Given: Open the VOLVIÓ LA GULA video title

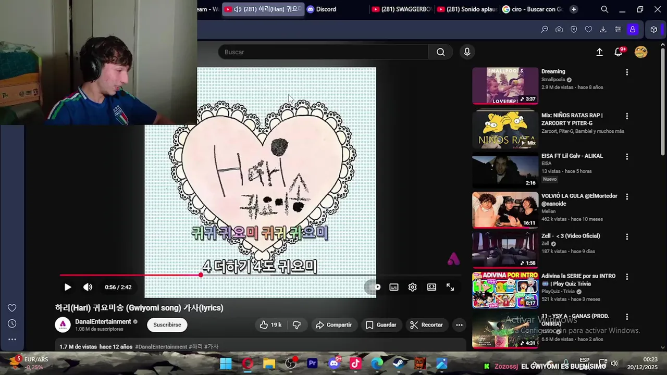Looking at the screenshot, I should [579, 199].
